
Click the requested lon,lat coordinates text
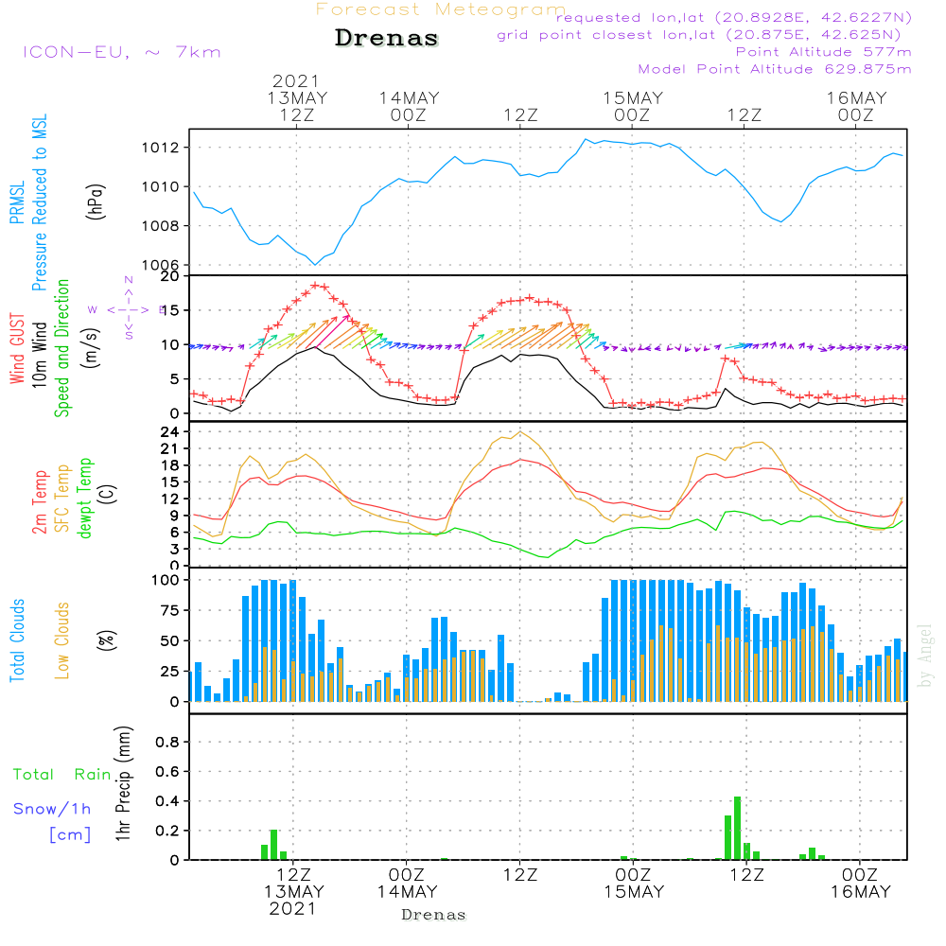tap(734, 17)
